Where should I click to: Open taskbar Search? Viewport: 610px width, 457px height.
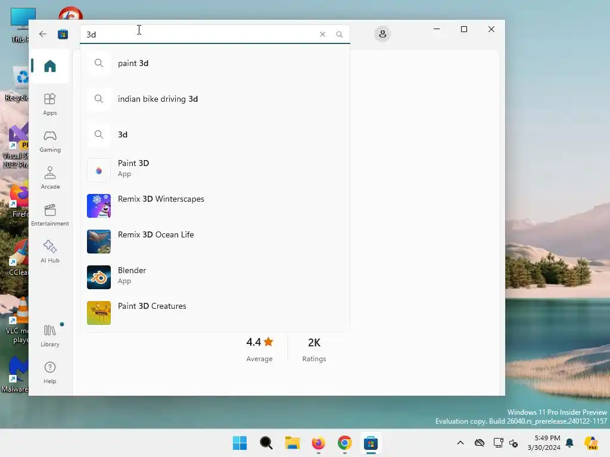coord(266,443)
